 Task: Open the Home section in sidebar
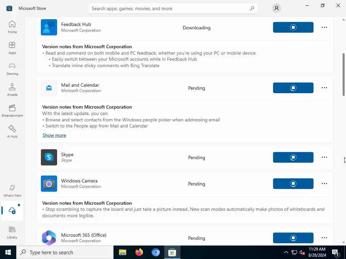point(12,27)
